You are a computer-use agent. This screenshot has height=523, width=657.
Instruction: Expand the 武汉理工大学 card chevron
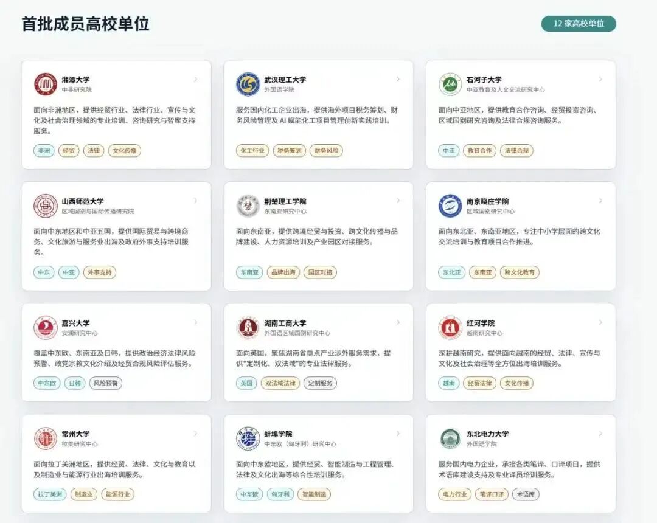(398, 79)
